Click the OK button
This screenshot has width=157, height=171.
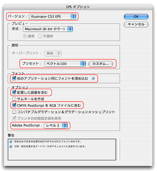tap(136, 16)
